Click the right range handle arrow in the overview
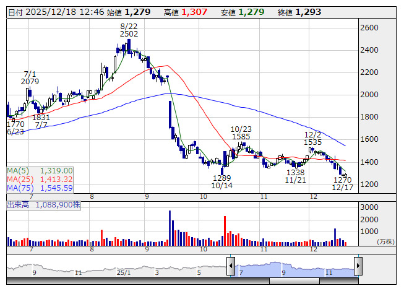Image resolution: width=404 pixels, height=291 pixels. click(358, 267)
